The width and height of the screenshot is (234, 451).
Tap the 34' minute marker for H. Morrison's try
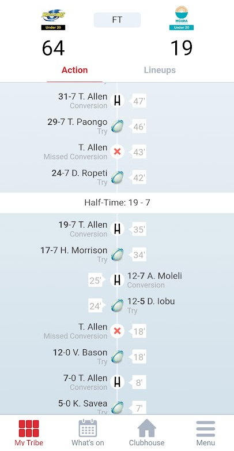(x=138, y=254)
